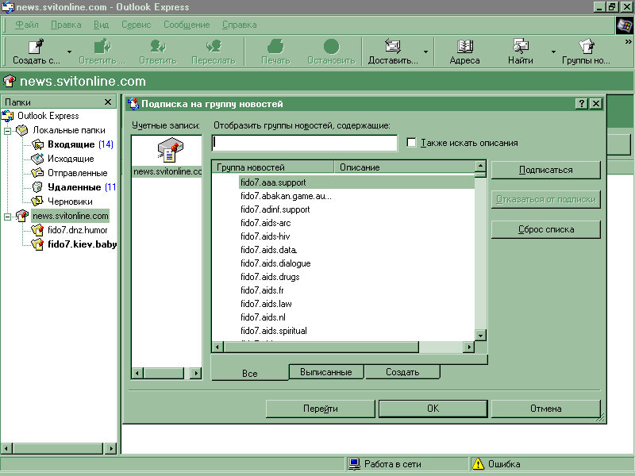This screenshot has height=476, width=635.
Task: Collapse the Локальные папки tree node
Action: point(8,130)
